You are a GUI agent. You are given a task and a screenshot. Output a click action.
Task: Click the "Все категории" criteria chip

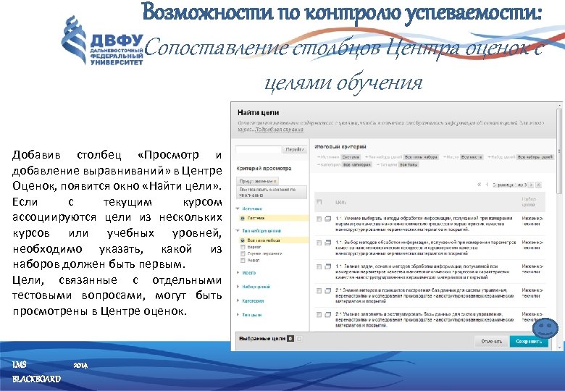[x=356, y=164]
